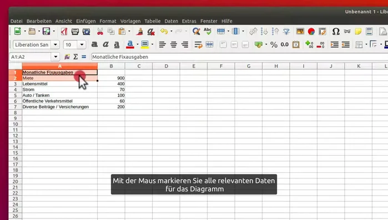Merge and center cells icon
The image size is (388, 220).
pos(209,45)
